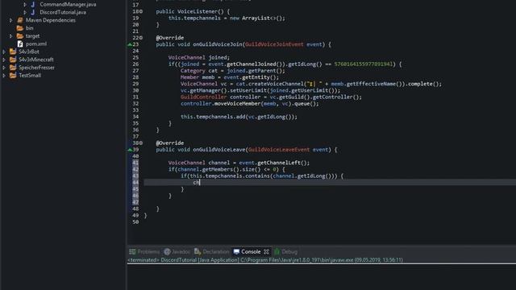The height and width of the screenshot is (290, 516).
Task: Click the target folder icon
Action: 20,35
